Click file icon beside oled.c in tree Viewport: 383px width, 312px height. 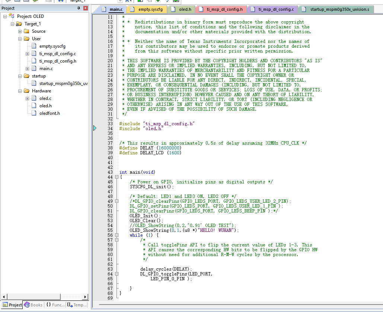[x=34, y=98]
